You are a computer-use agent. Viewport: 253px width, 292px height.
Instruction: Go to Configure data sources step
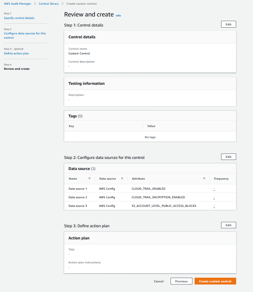(x=25, y=35)
